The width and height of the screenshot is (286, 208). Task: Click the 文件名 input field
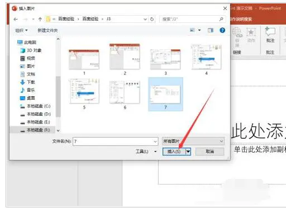pyautogui.click(x=116, y=141)
